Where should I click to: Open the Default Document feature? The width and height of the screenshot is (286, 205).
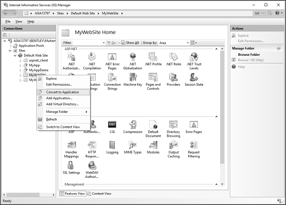point(153,129)
